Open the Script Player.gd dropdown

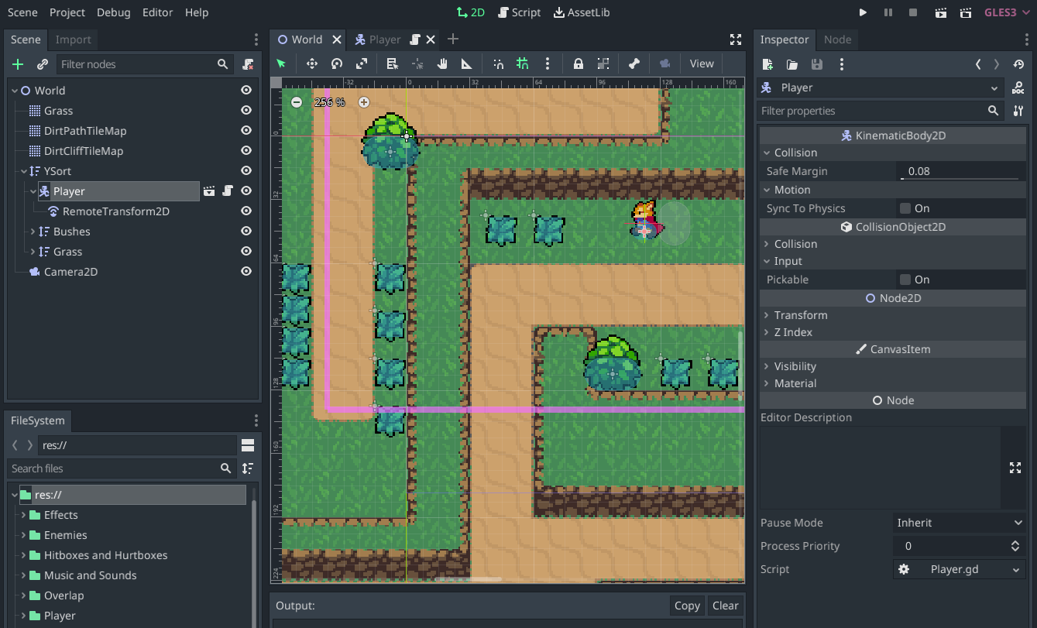point(960,569)
